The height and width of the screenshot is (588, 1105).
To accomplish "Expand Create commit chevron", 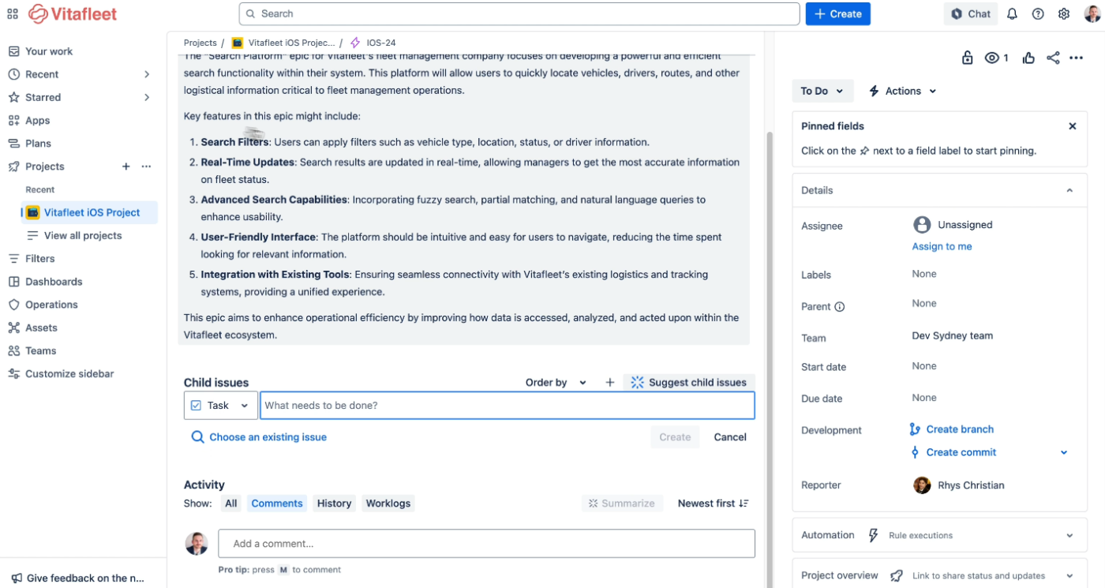I will [1064, 452].
